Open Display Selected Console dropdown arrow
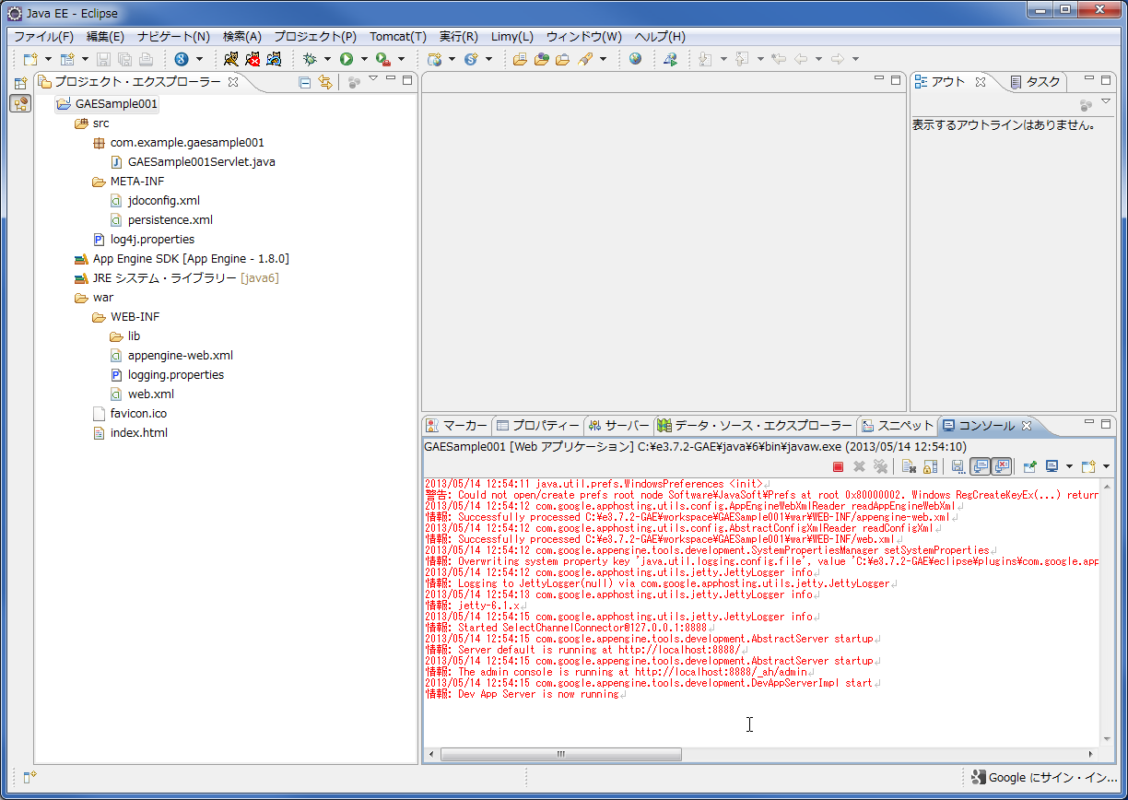 click(1069, 467)
